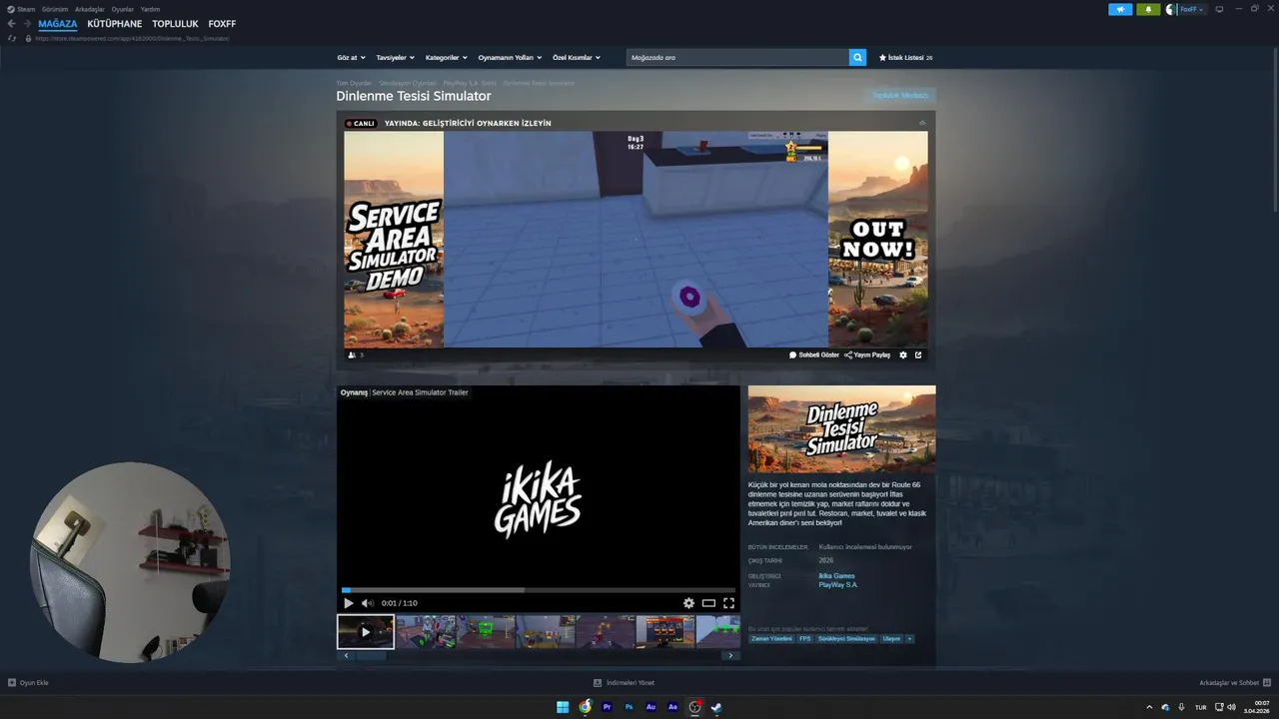Open the announcements megaphone button
The image size is (1279, 719).
tap(1120, 9)
